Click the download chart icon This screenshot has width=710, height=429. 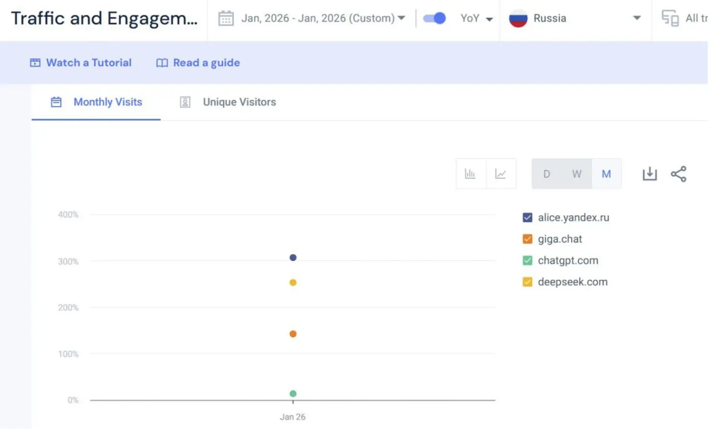click(x=649, y=174)
